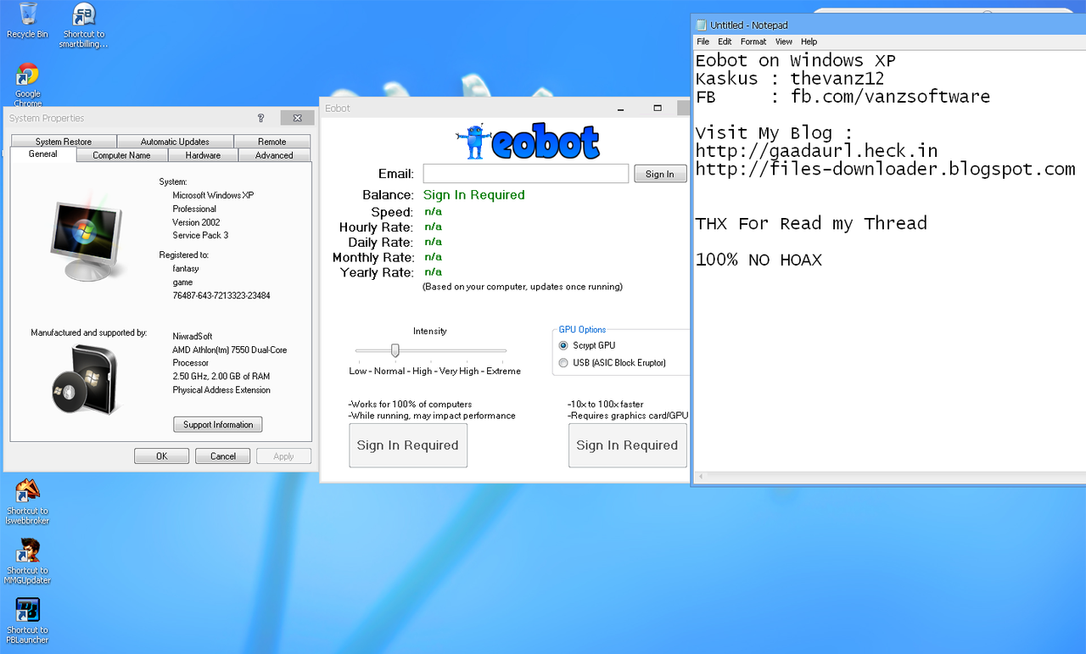
Task: Switch to the System Restore tab
Action: pos(64,142)
